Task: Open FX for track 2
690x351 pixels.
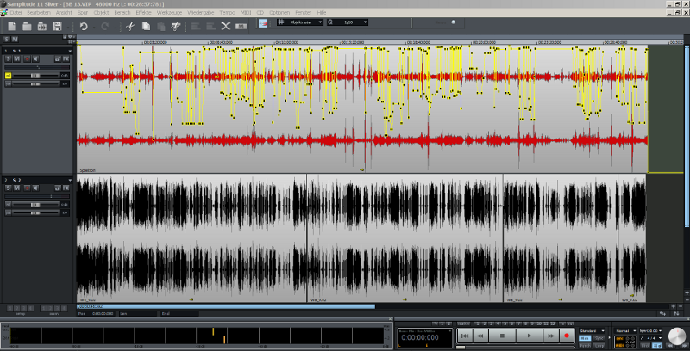Action: point(66,188)
